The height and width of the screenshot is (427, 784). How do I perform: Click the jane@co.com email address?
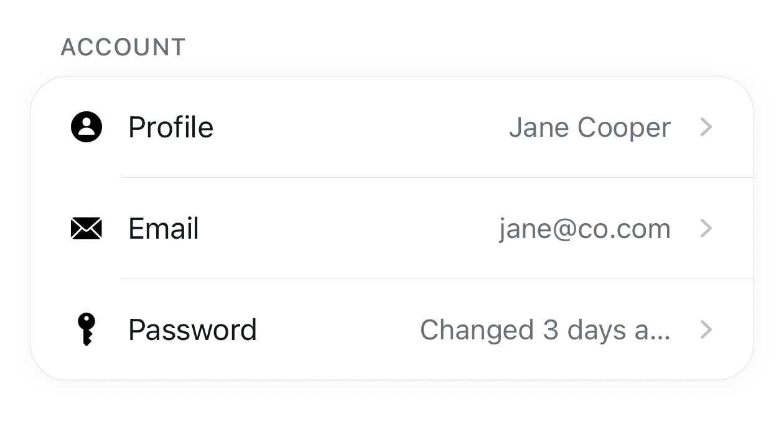pos(584,229)
